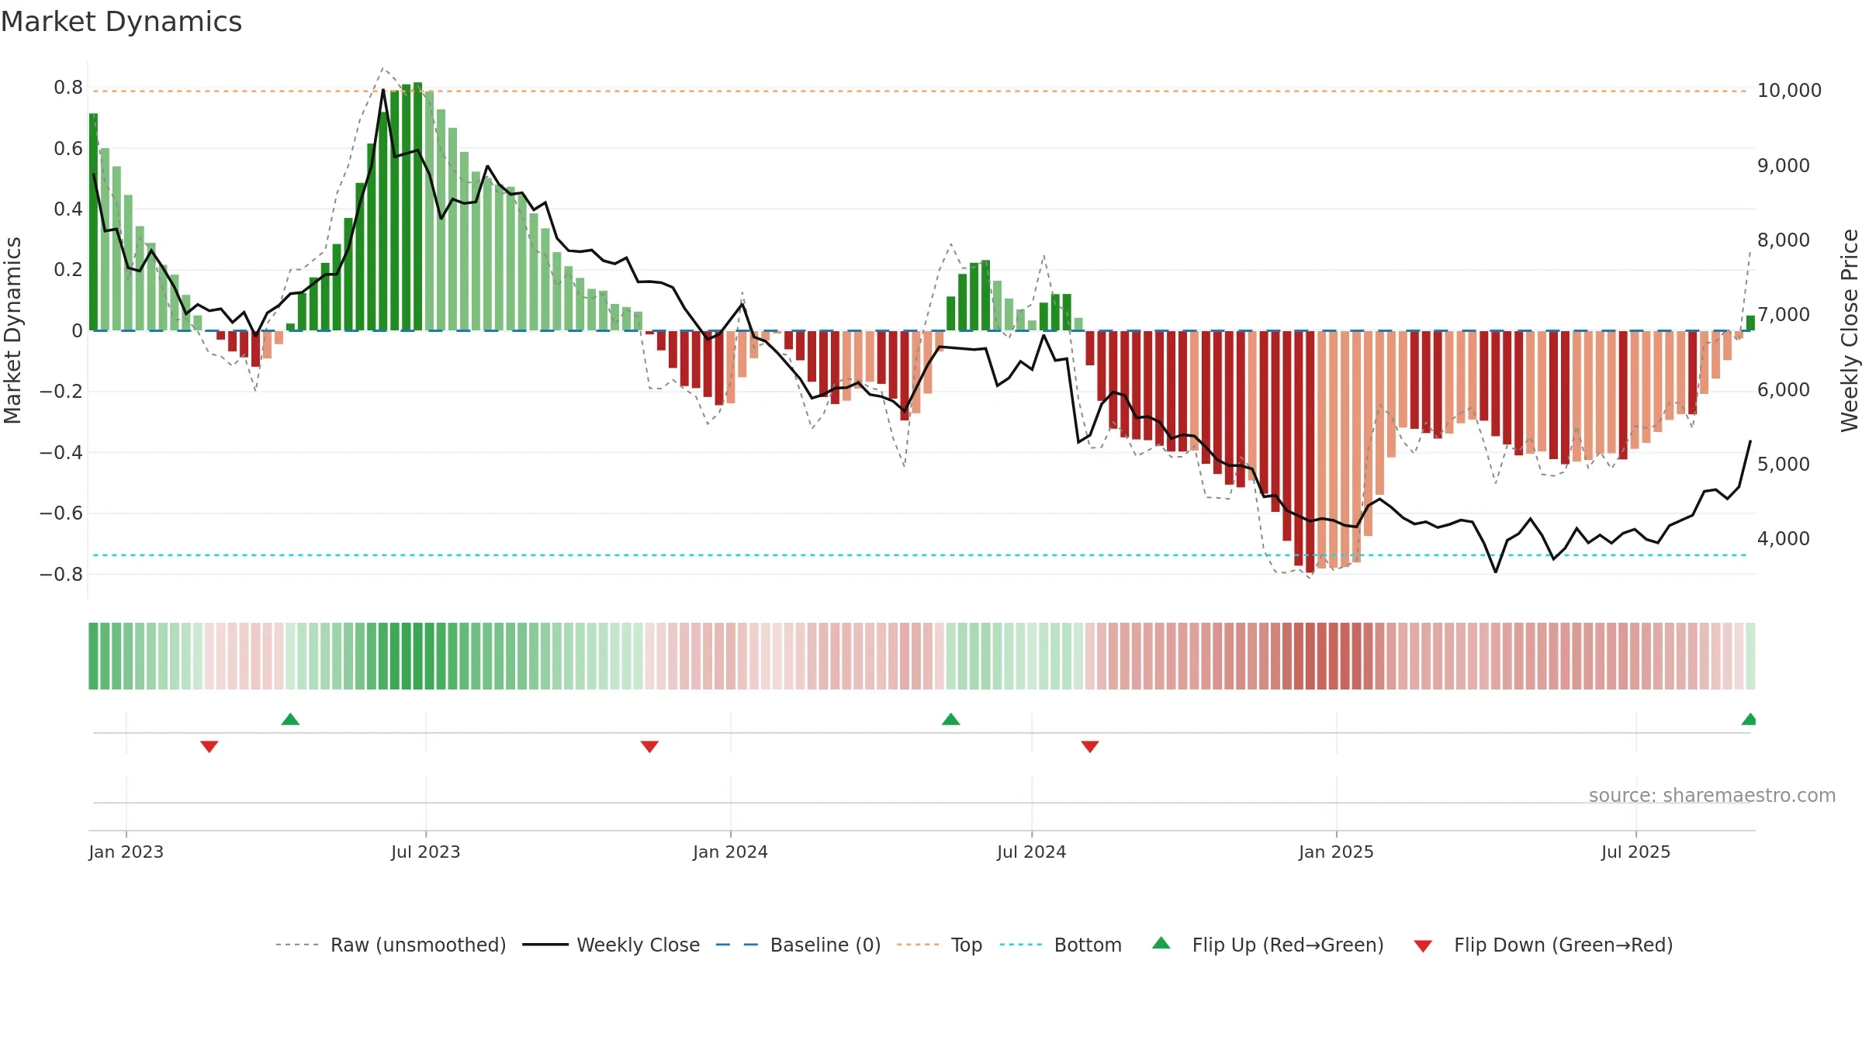Viewport: 1862px width, 1047px height.
Task: Click the green flip-up marker at chart's right end
Action: coord(1749,719)
